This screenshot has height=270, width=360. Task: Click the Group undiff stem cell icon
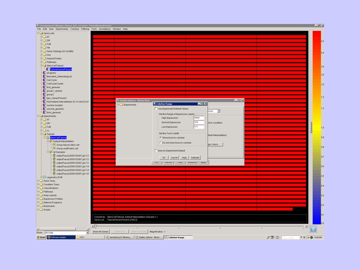coord(54,148)
